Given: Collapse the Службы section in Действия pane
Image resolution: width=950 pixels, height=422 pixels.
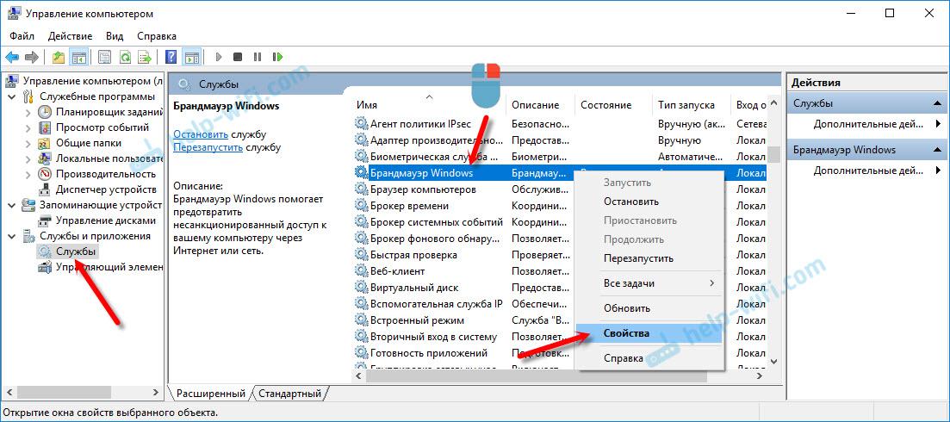Looking at the screenshot, I should (937, 103).
